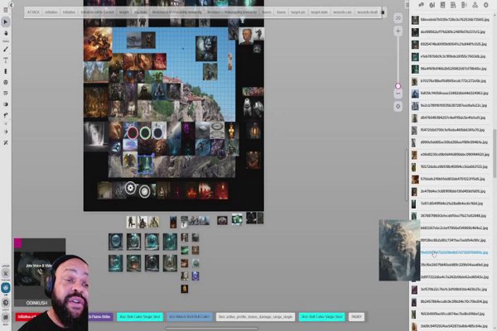Collapse the left toolbar with the arrow
The image size is (497, 331).
point(11,5)
